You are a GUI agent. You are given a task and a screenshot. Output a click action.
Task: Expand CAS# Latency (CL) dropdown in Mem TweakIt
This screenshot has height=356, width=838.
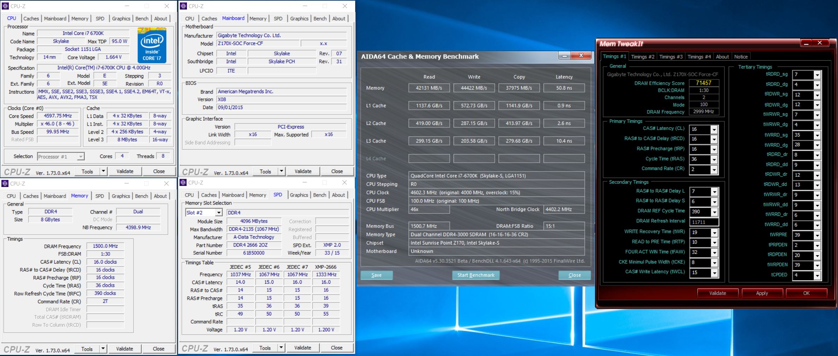[714, 129]
